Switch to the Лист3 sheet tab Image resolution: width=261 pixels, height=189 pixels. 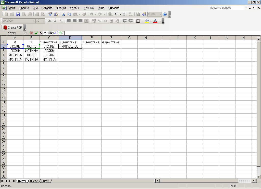click(45, 181)
